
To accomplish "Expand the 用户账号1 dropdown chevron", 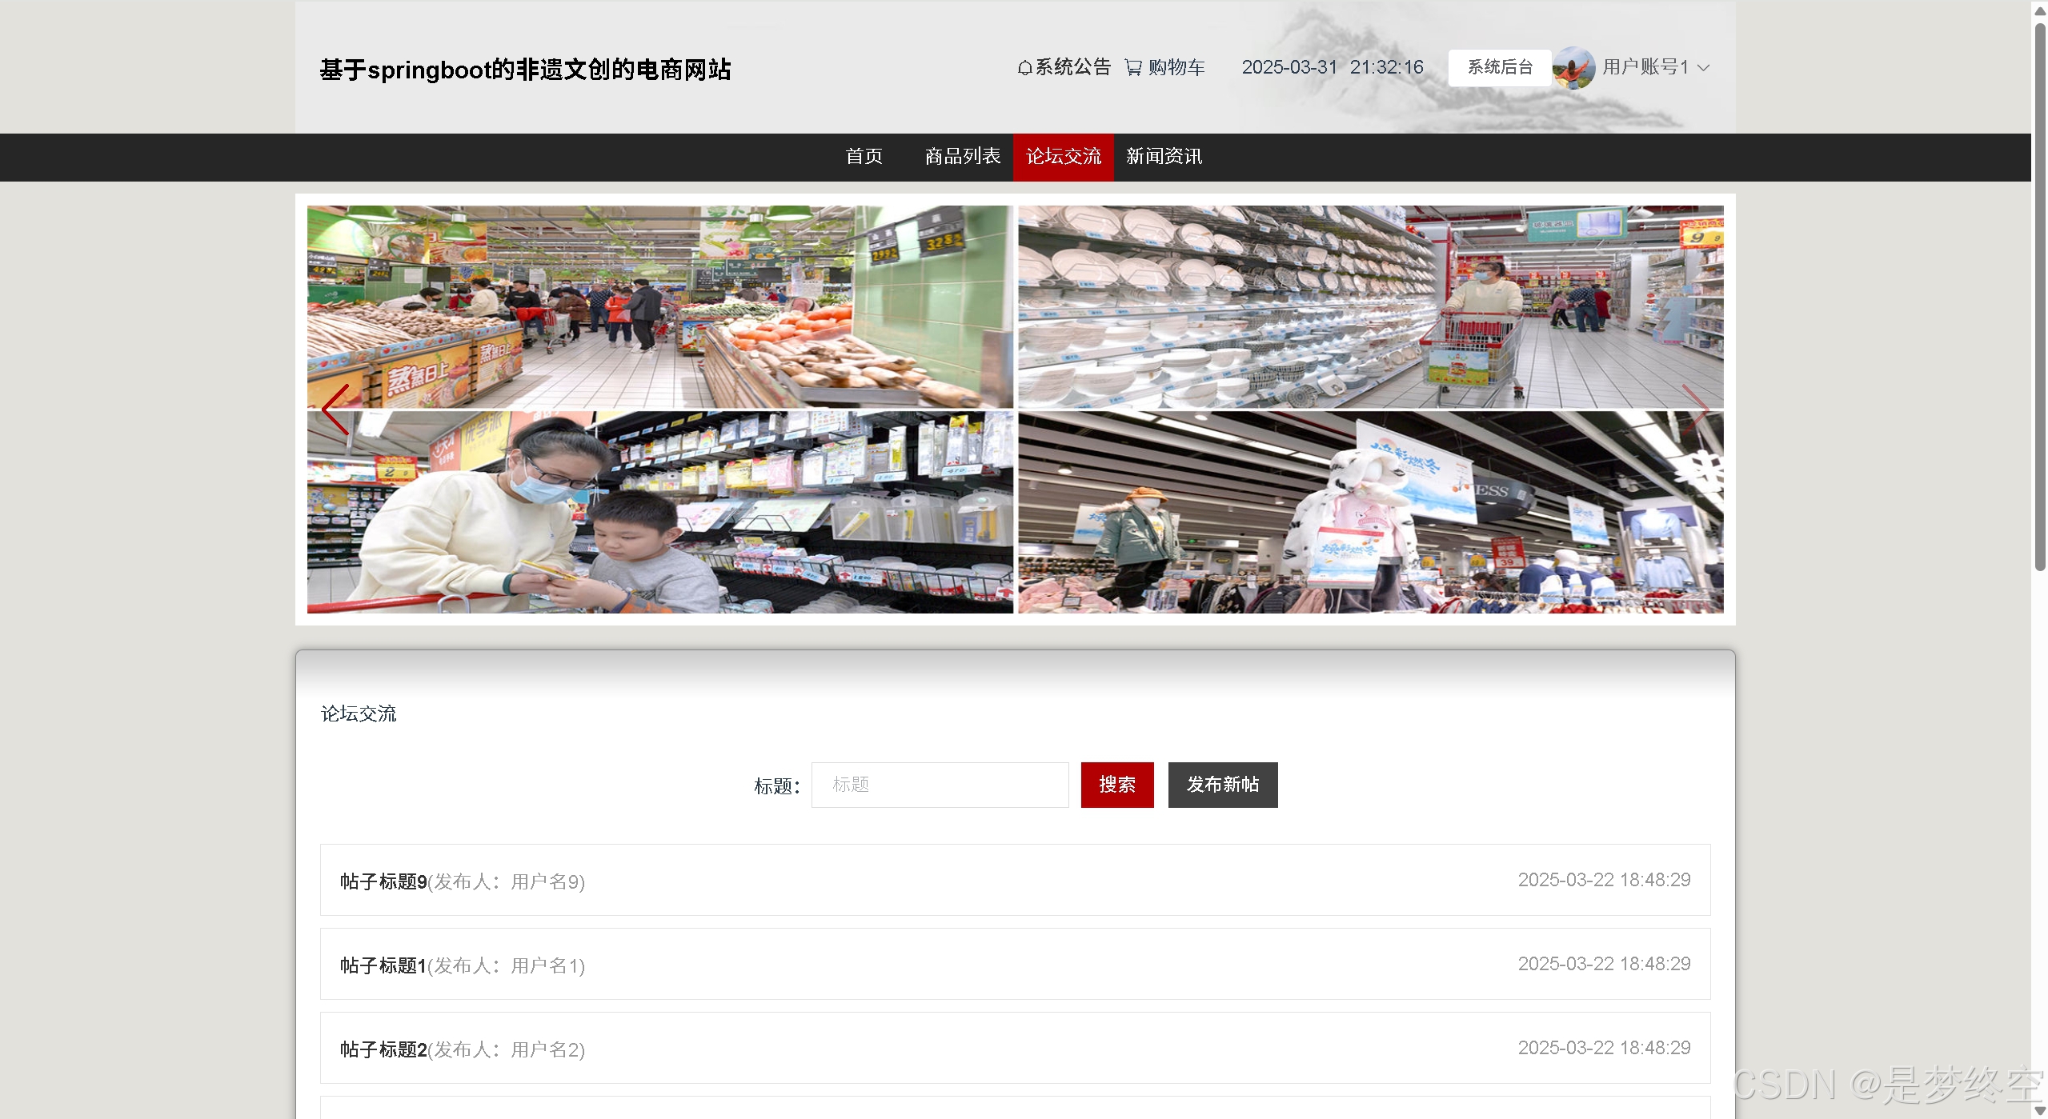I will [1704, 68].
